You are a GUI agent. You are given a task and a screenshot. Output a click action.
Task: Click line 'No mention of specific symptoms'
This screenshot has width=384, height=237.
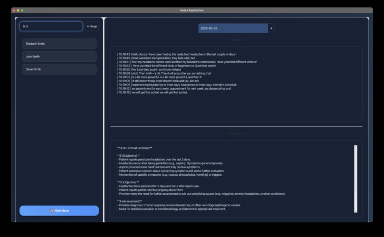click(170, 175)
